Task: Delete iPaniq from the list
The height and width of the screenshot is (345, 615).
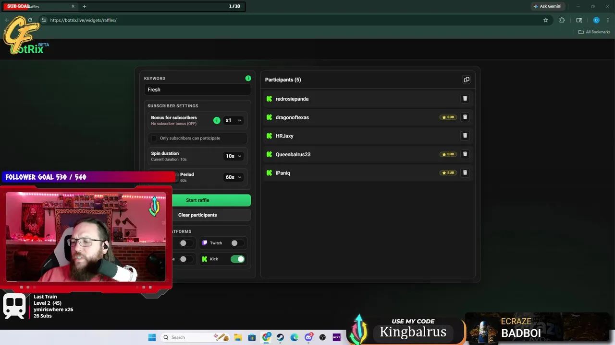Action: (x=465, y=172)
